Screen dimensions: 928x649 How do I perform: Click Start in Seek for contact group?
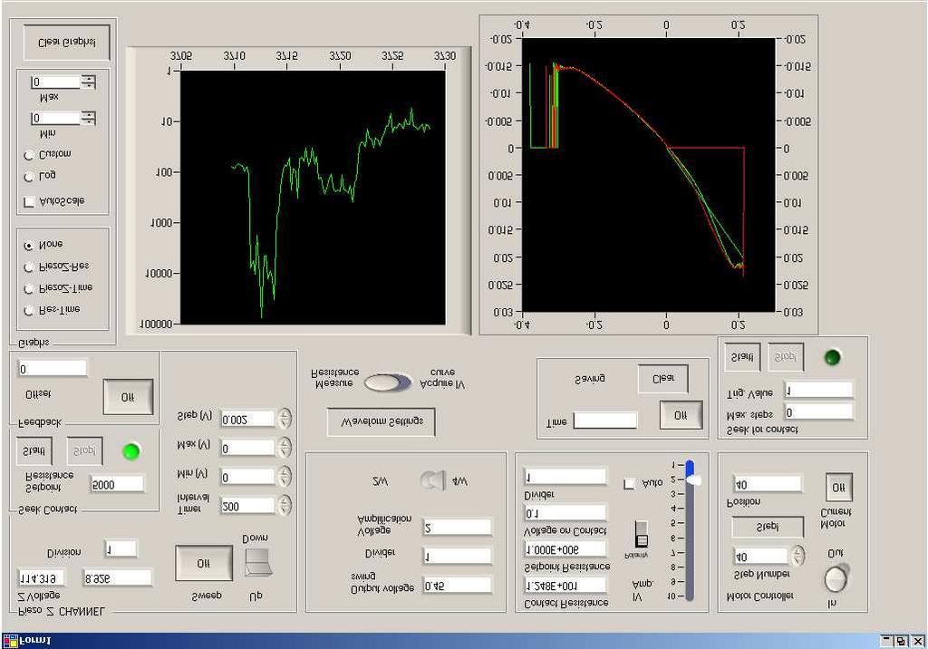pos(742,358)
